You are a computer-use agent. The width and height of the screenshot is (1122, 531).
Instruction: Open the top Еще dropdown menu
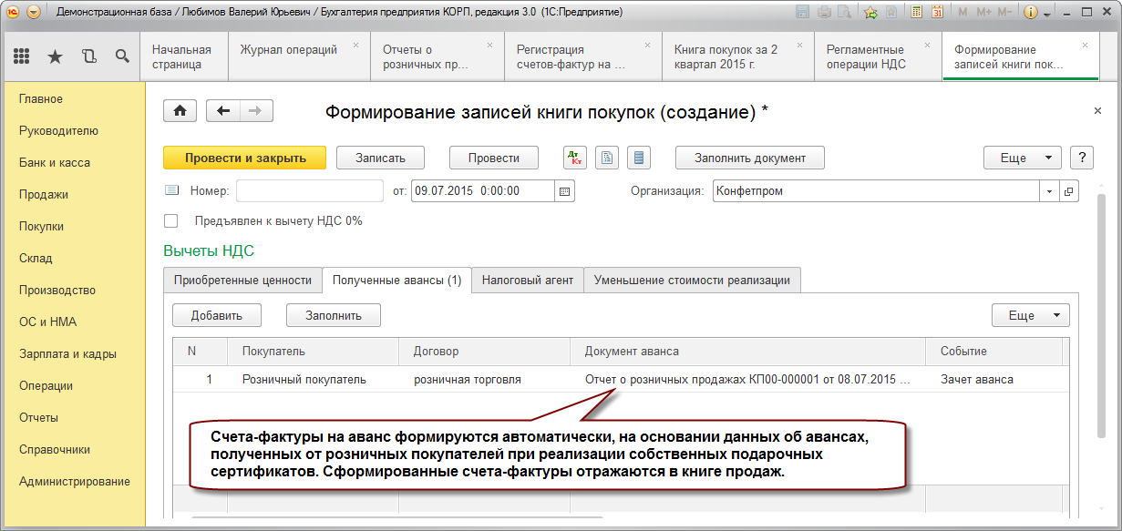tap(1023, 158)
